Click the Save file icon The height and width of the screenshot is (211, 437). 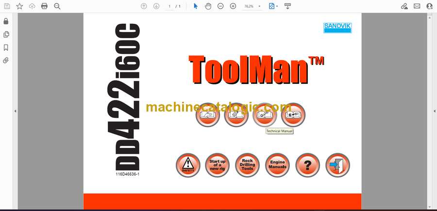click(7, 6)
